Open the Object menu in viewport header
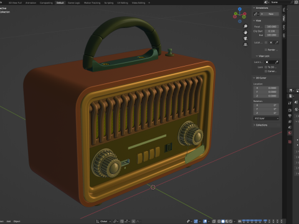The width and height of the screenshot is (299, 224). [x=17, y=222]
